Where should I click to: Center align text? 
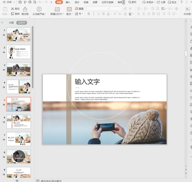pos(144,14)
